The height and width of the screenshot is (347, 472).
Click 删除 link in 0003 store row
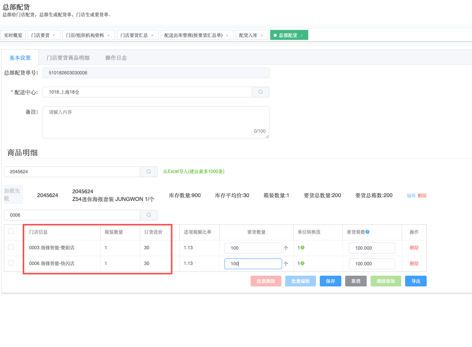[414, 248]
